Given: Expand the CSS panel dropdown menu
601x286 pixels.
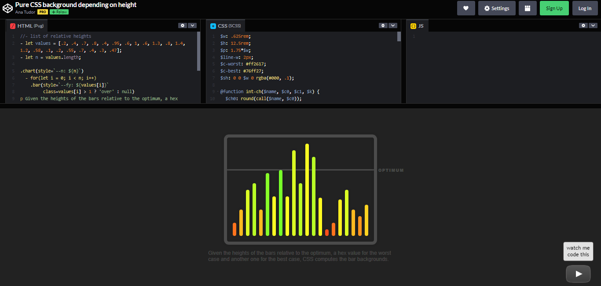Looking at the screenshot, I should tap(393, 25).
